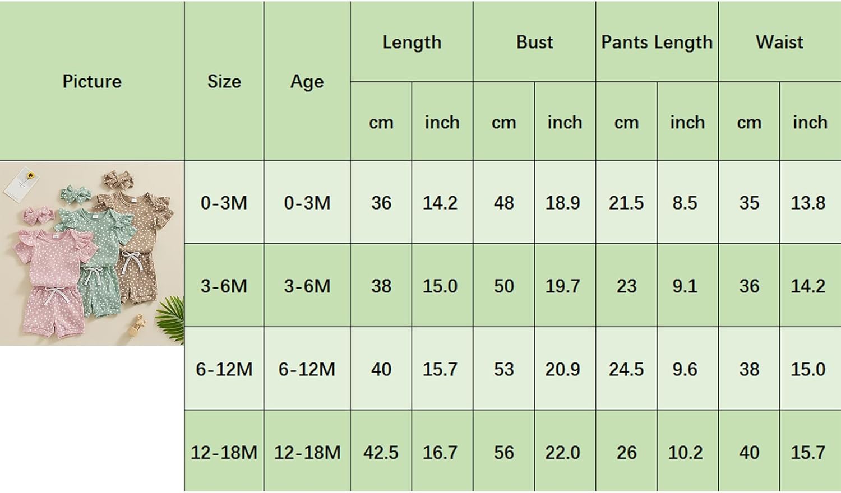This screenshot has height=493, width=841.
Task: Click the 24.5 pants length cell
Action: pyautogui.click(x=626, y=369)
